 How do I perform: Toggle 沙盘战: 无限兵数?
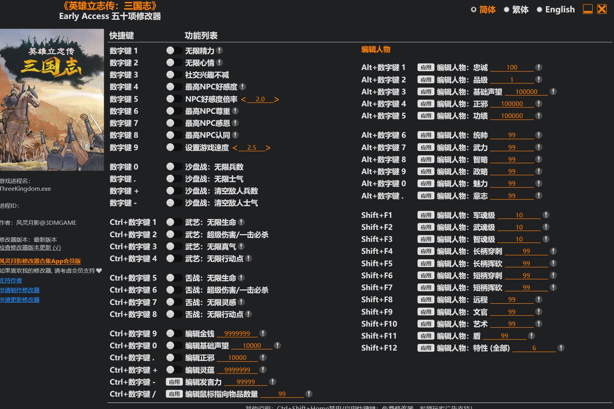point(174,166)
